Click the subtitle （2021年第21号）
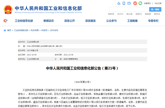This screenshot has width=165, height=108. 83,82
